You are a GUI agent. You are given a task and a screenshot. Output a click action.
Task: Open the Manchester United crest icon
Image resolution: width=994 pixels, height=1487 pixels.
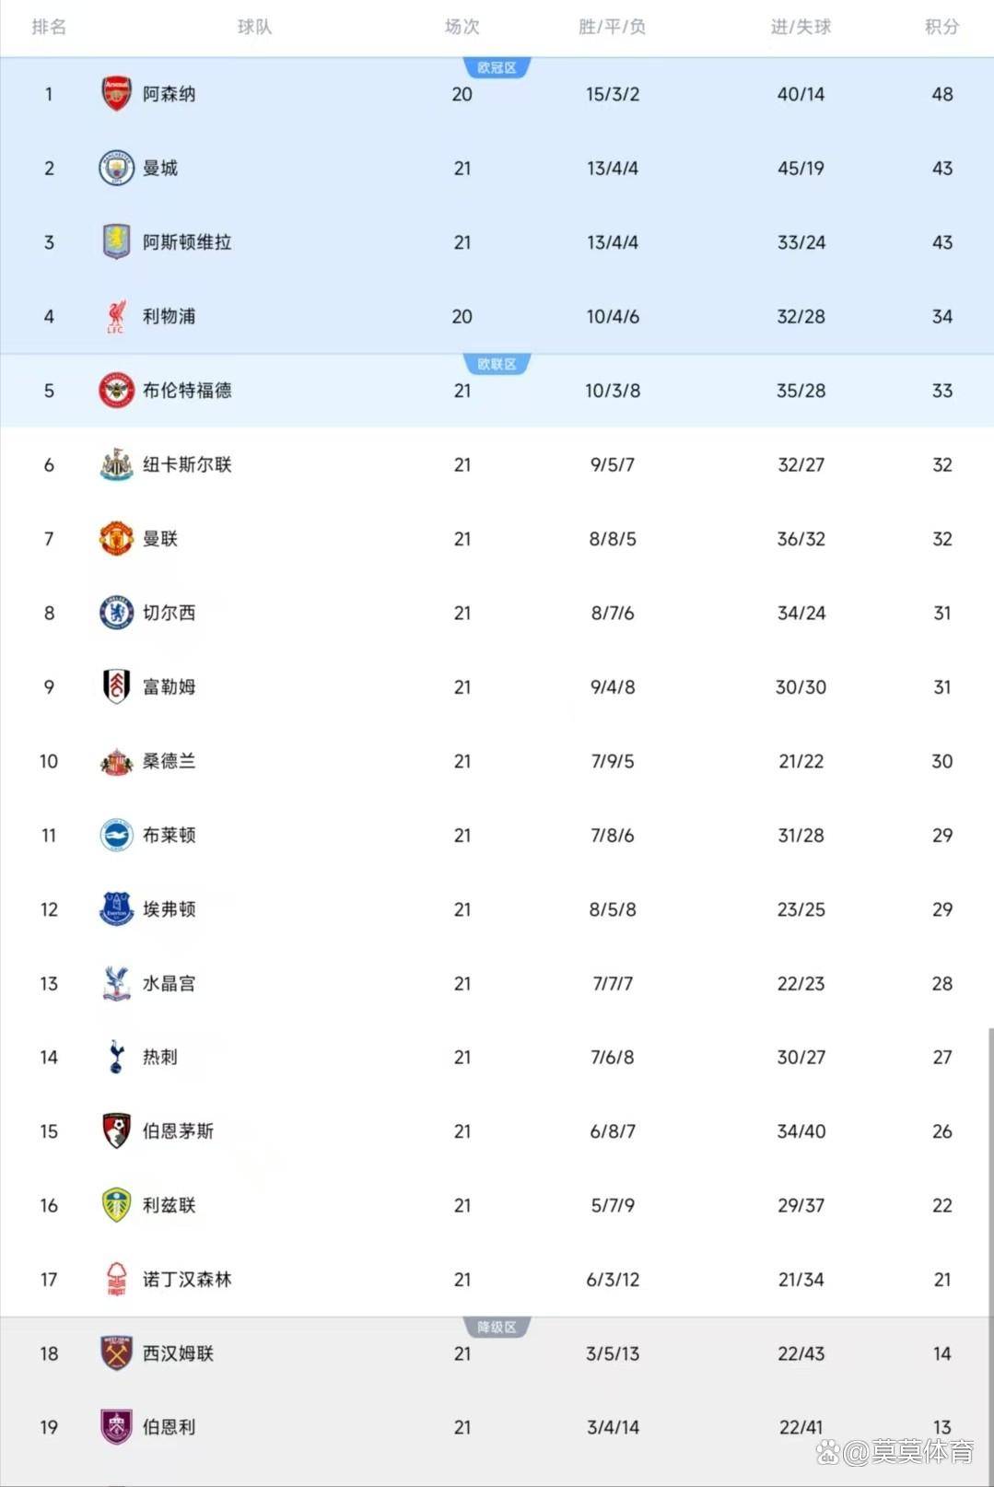tap(116, 539)
